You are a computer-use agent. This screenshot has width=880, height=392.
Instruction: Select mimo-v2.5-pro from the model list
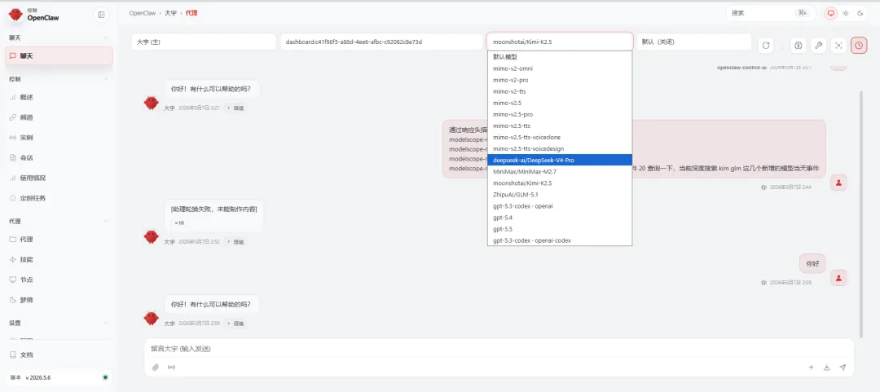(560, 114)
